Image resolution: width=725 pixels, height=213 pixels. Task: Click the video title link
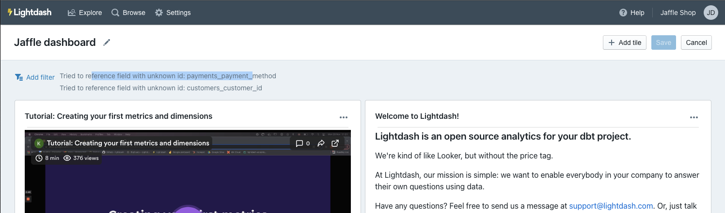[x=128, y=143]
